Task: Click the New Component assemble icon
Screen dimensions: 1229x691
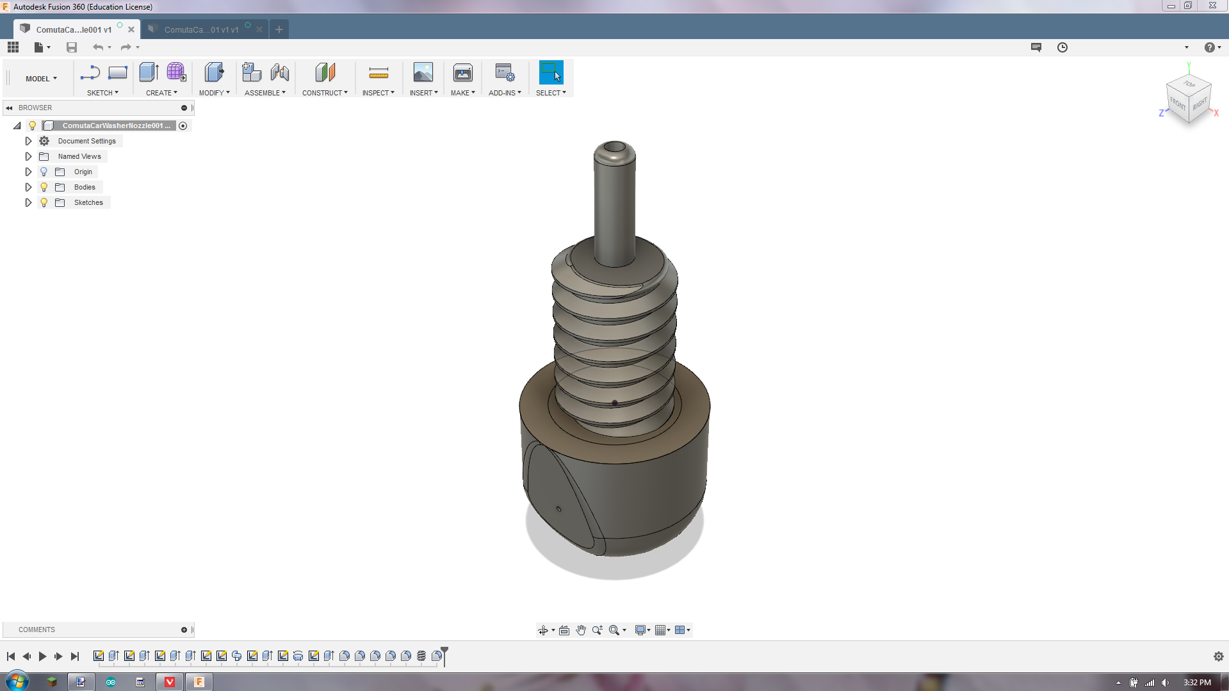Action: pyautogui.click(x=251, y=72)
